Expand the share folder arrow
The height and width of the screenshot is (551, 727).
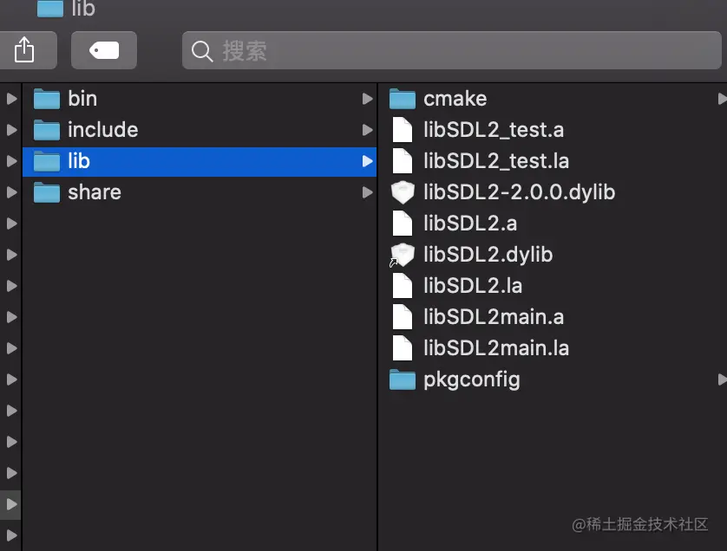[x=367, y=192]
